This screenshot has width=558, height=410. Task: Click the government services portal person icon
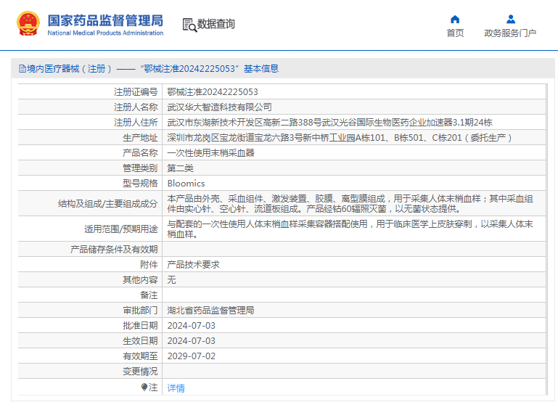pos(511,19)
